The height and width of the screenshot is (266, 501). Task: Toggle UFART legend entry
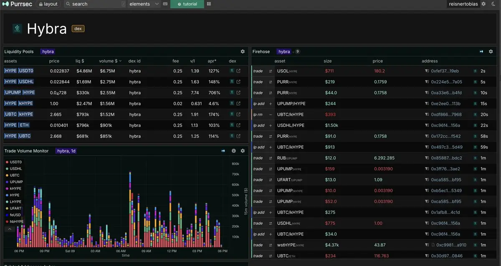(13, 208)
